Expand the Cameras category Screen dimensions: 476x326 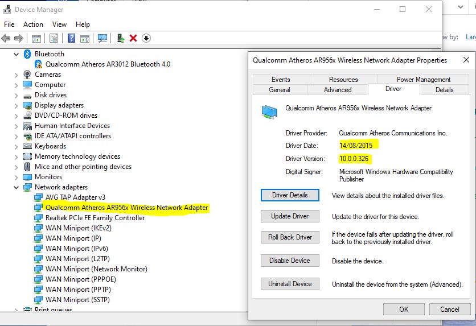(x=16, y=75)
